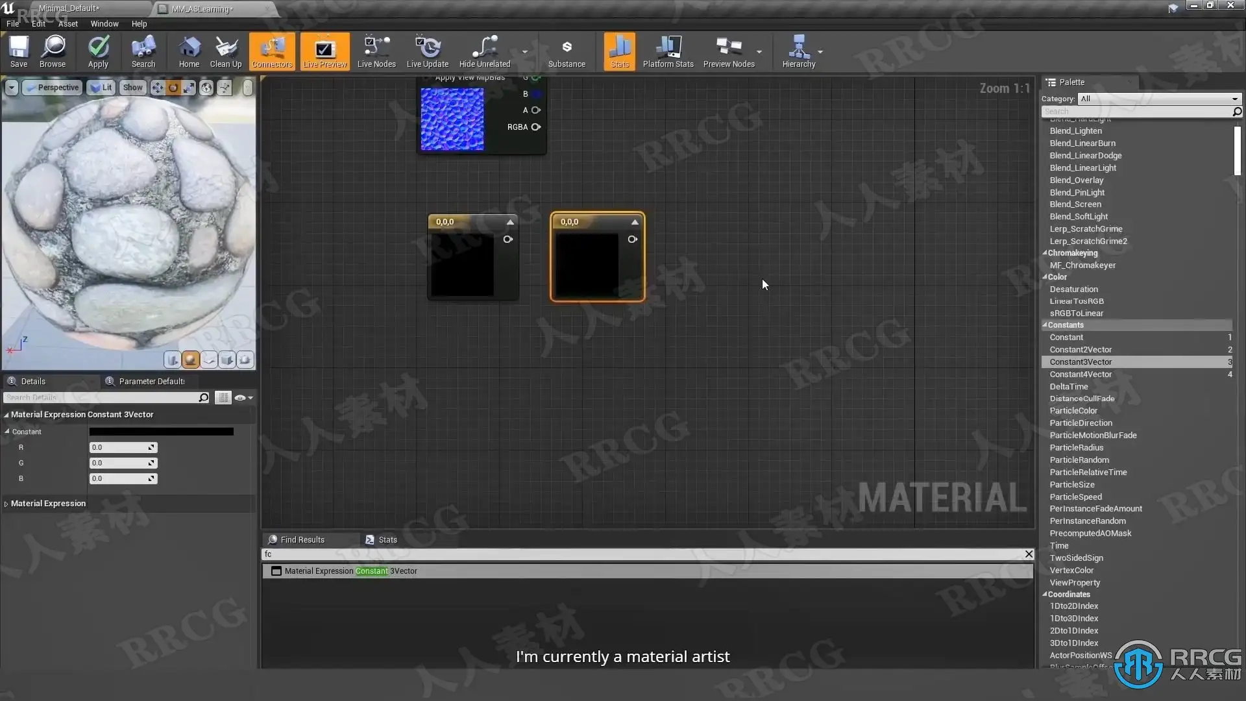Click the black Constant color swatch
This screenshot has height=701, width=1246.
pos(161,432)
